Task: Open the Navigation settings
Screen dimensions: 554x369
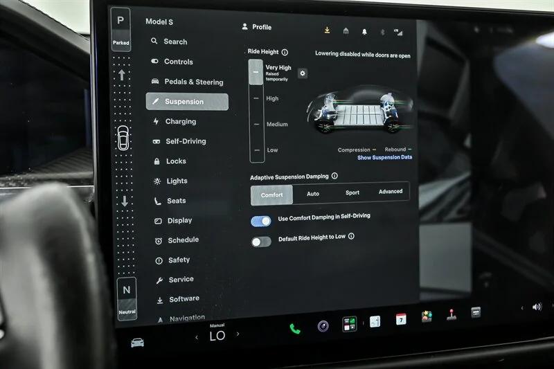Action: [x=181, y=318]
